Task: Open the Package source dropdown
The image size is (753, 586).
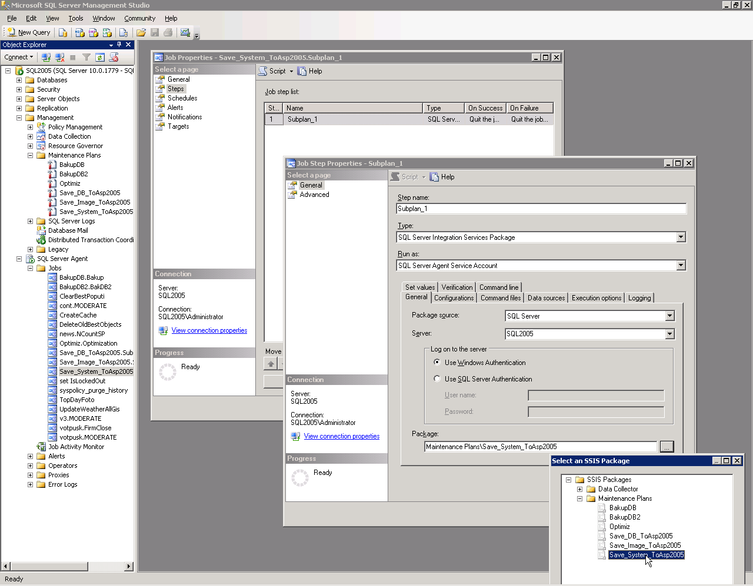Action: (669, 316)
